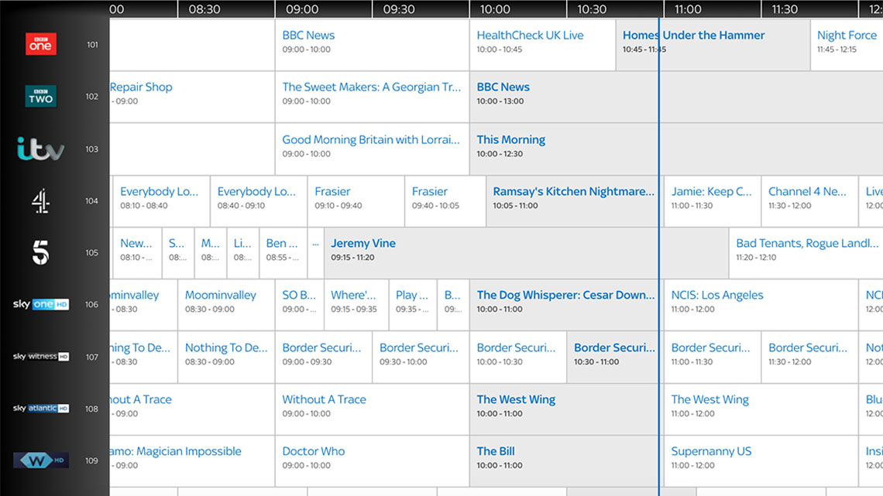The width and height of the screenshot is (883, 496).
Task: Select the Sky One HD logo
Action: [x=40, y=304]
